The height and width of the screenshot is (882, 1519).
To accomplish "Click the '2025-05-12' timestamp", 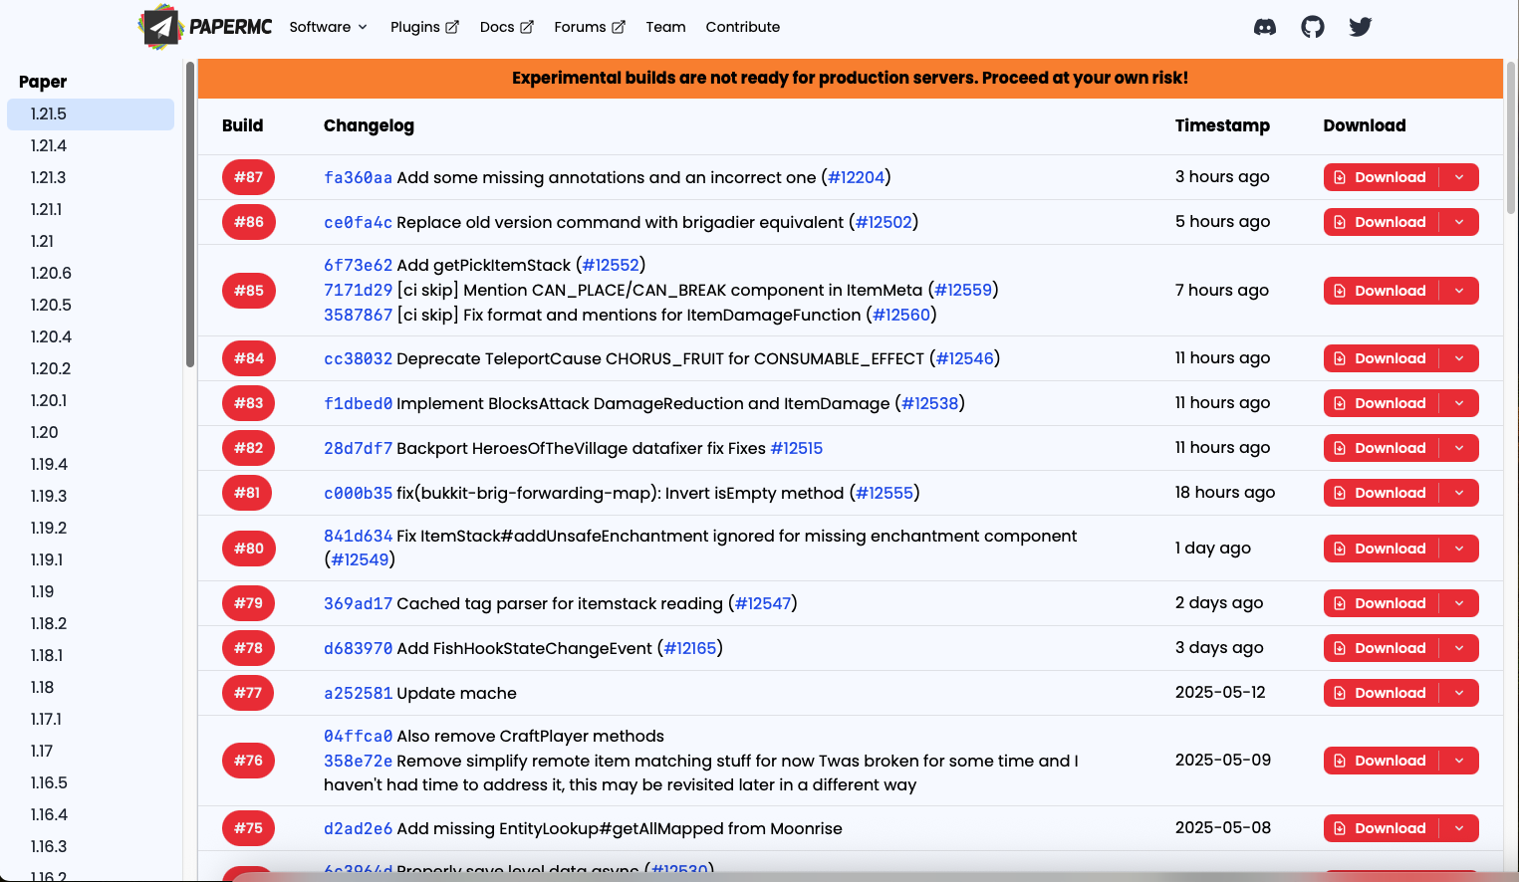I will [1220, 693].
